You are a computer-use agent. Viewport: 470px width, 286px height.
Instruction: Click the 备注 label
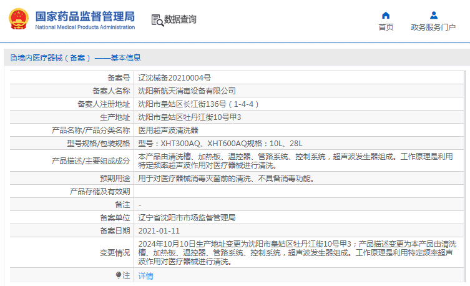[122, 205]
